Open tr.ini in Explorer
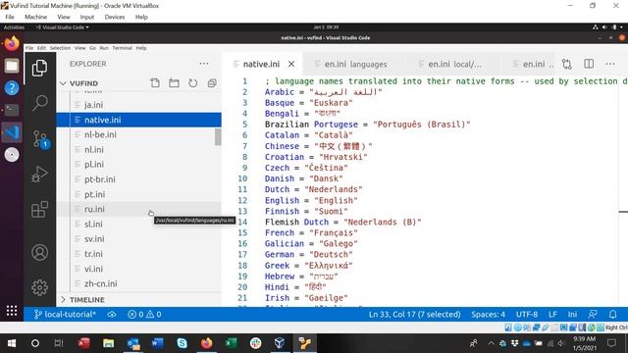 coord(138,254)
